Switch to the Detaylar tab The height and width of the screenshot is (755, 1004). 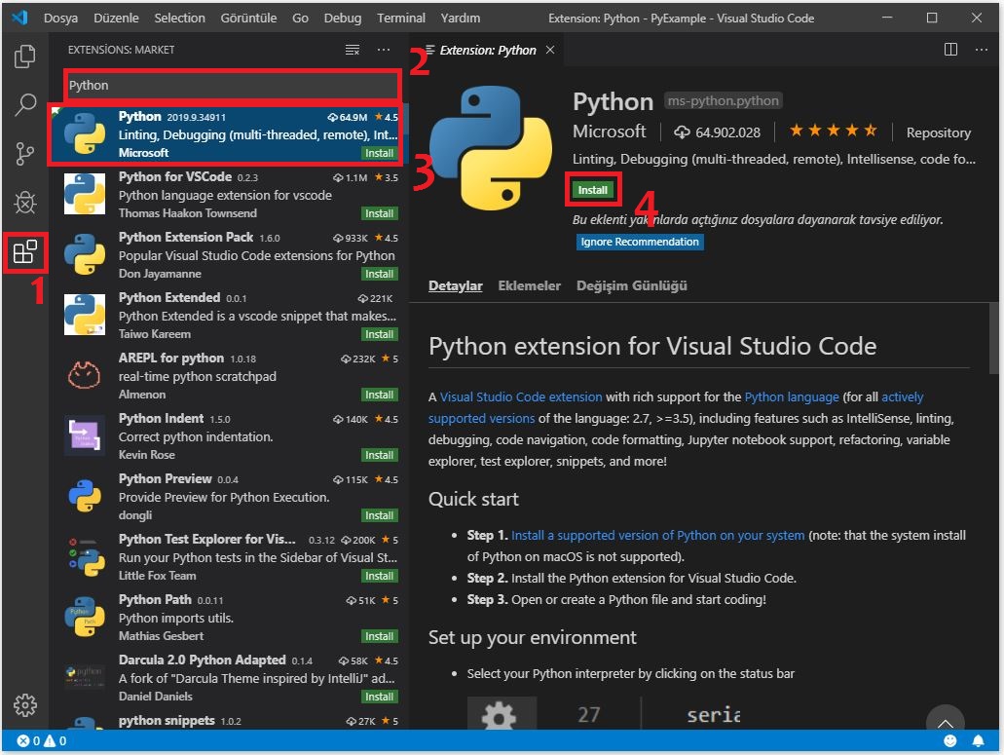[456, 285]
